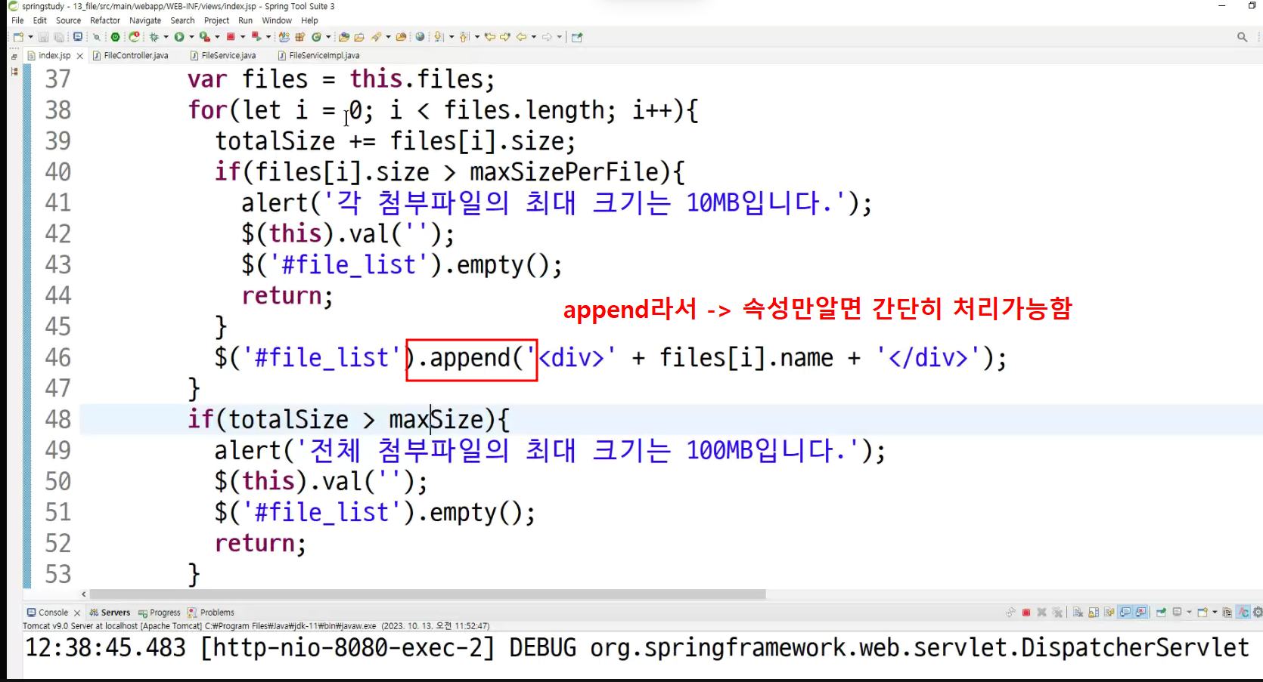Image resolution: width=1263 pixels, height=682 pixels.
Task: Switch to the FileService.java tab
Action: pos(223,55)
